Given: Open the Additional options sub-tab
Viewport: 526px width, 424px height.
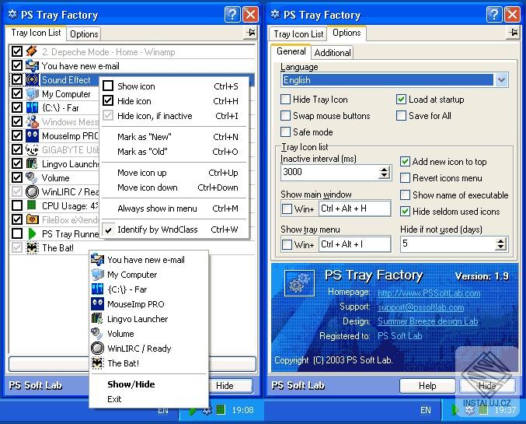Looking at the screenshot, I should pyautogui.click(x=333, y=53).
